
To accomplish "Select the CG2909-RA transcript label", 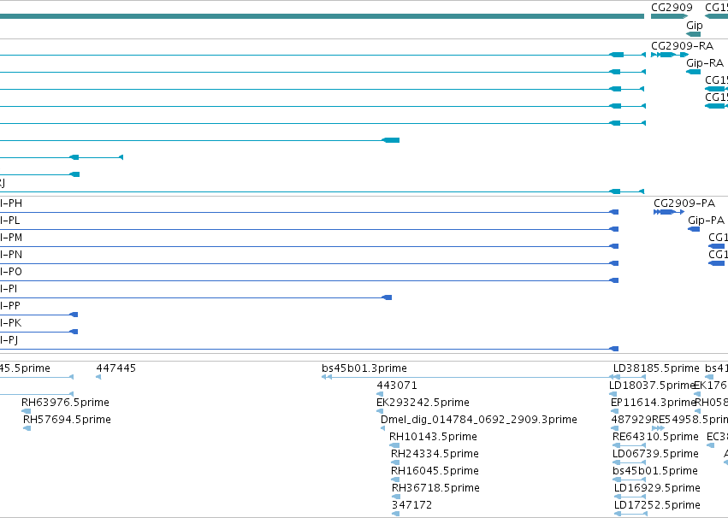I will [682, 46].
